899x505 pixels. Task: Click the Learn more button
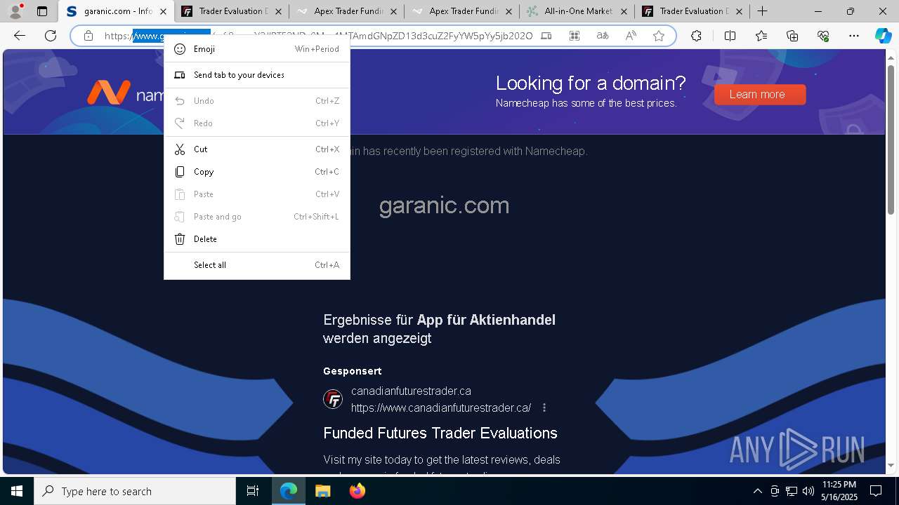pyautogui.click(x=760, y=95)
